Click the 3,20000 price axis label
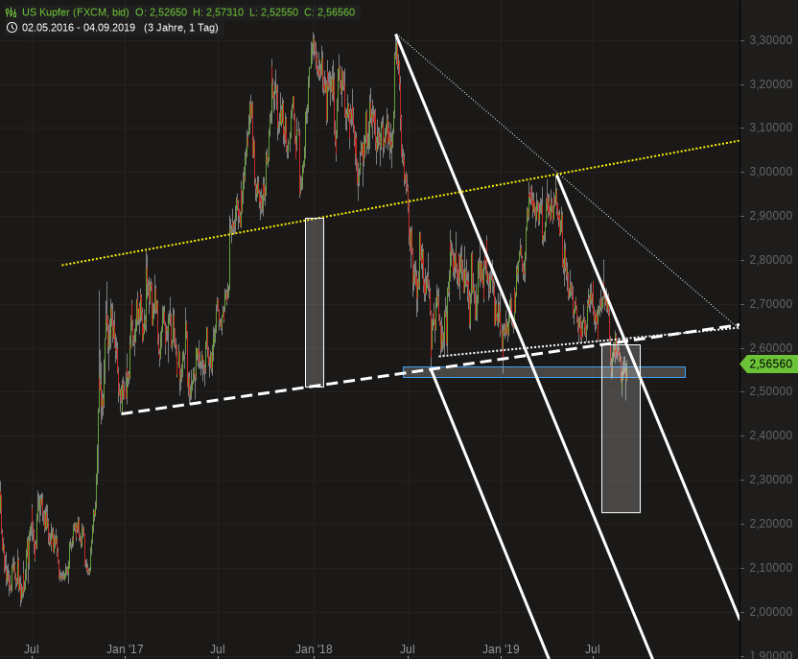The image size is (798, 659). pos(770,84)
